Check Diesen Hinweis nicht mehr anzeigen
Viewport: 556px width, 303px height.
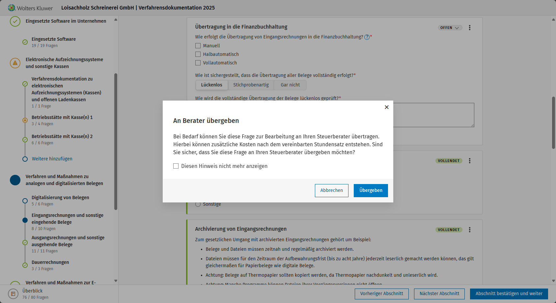pos(176,166)
